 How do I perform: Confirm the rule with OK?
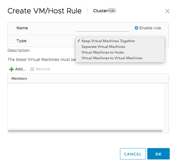[x=158, y=154]
